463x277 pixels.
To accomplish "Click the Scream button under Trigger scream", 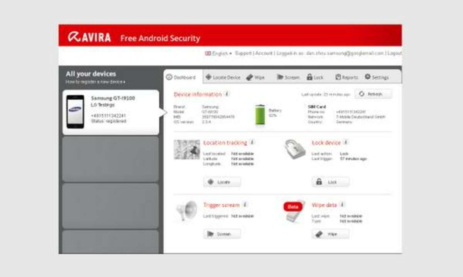I will (x=222, y=234).
